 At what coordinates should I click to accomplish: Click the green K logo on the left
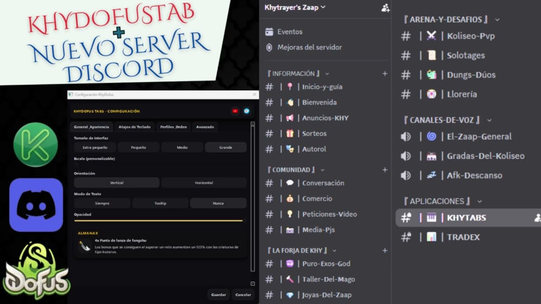pos(36,145)
